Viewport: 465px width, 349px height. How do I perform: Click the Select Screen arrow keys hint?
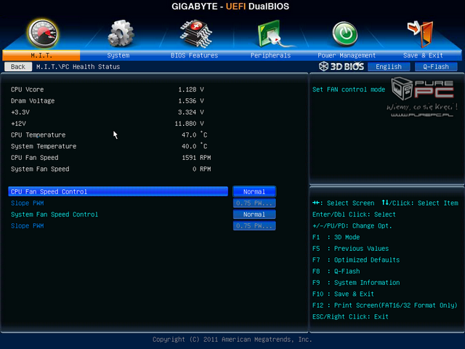click(x=343, y=203)
